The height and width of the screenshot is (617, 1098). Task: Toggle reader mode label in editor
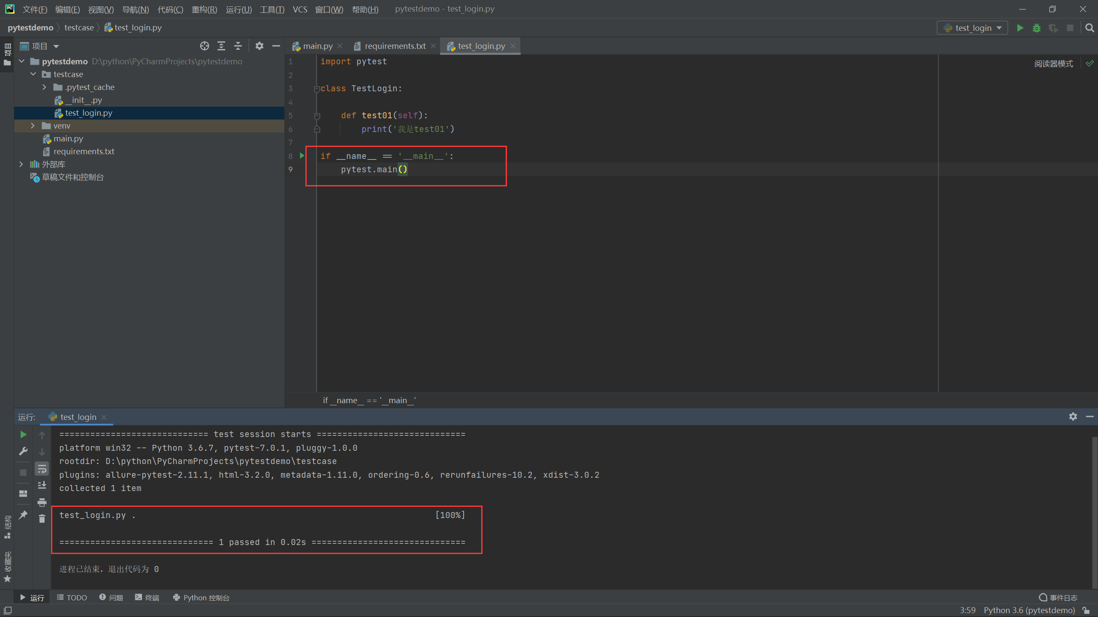point(1053,64)
